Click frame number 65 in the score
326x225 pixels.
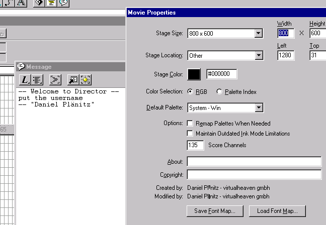[x=4, y=130]
